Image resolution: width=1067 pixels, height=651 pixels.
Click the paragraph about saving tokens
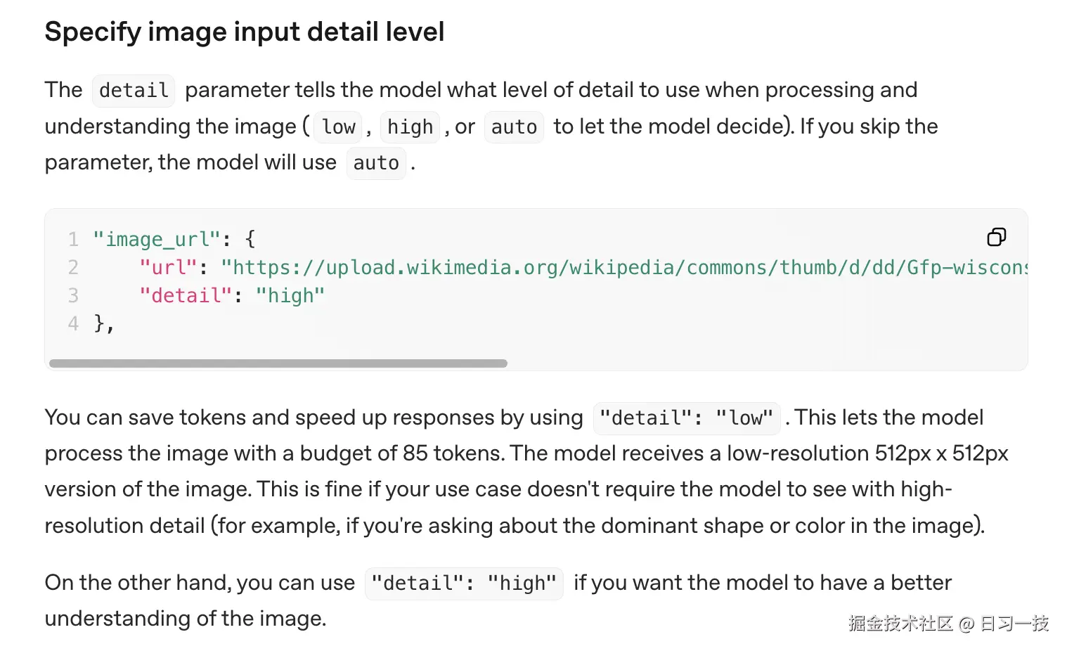(492, 471)
